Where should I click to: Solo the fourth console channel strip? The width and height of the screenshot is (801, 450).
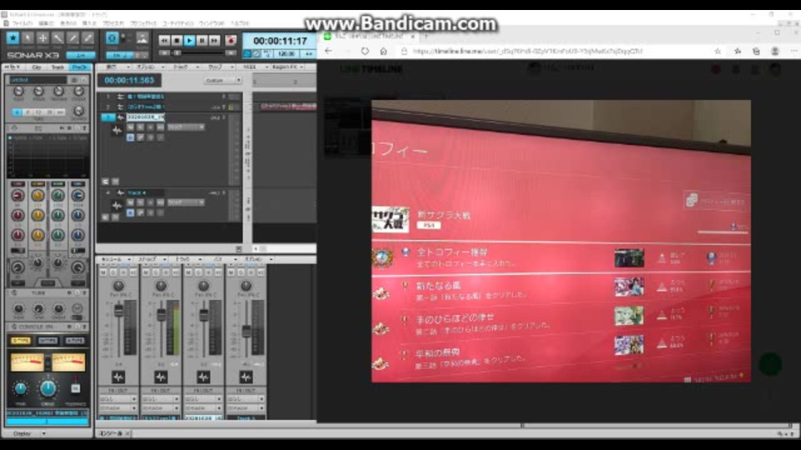240,273
